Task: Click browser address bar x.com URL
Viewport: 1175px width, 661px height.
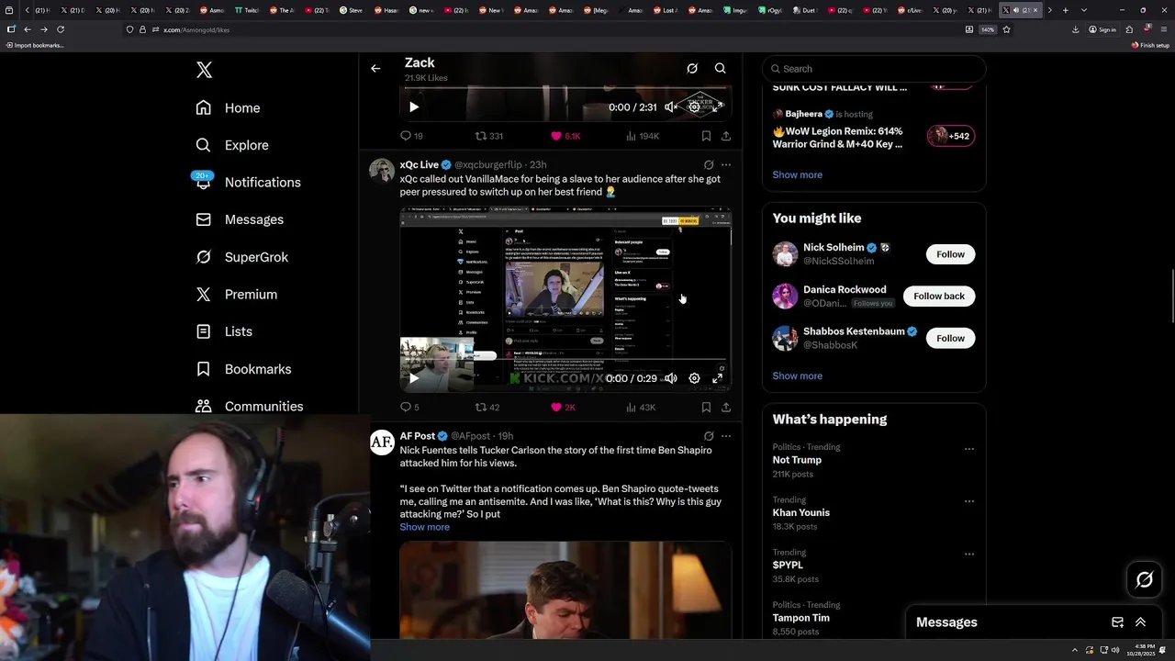Action: [x=196, y=29]
